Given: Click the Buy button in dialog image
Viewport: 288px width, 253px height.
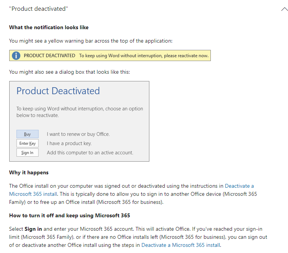Looking at the screenshot, I should pos(28,134).
